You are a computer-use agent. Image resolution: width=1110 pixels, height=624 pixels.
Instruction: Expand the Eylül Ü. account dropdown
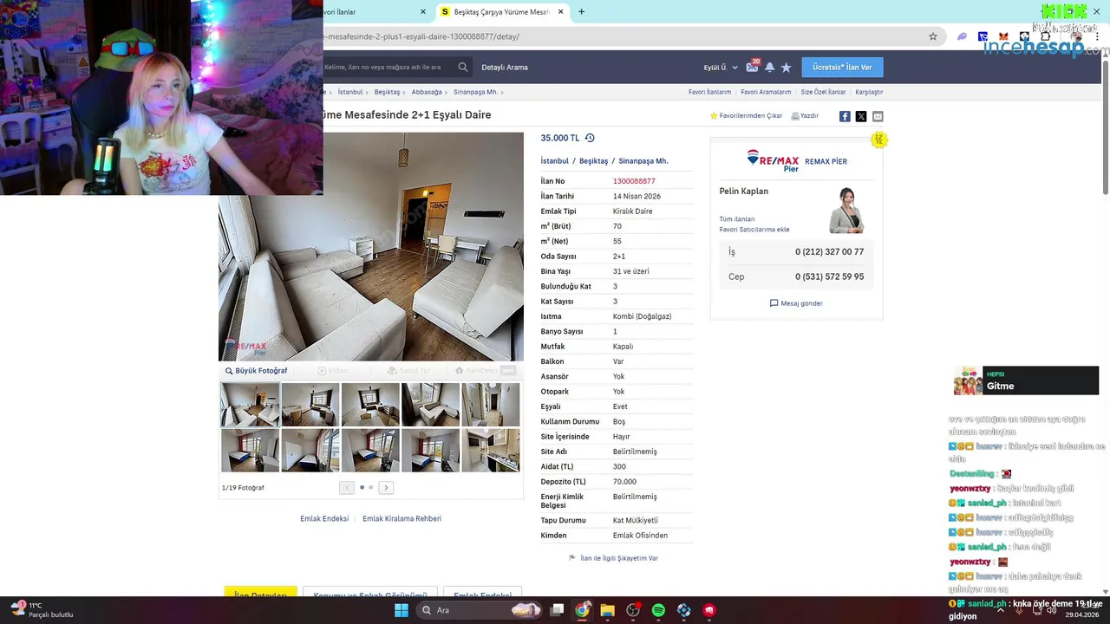click(721, 67)
